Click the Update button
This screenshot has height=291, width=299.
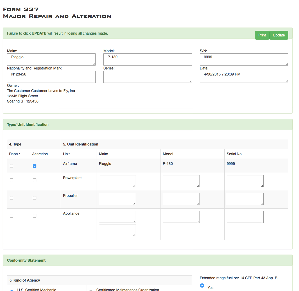tap(279, 35)
